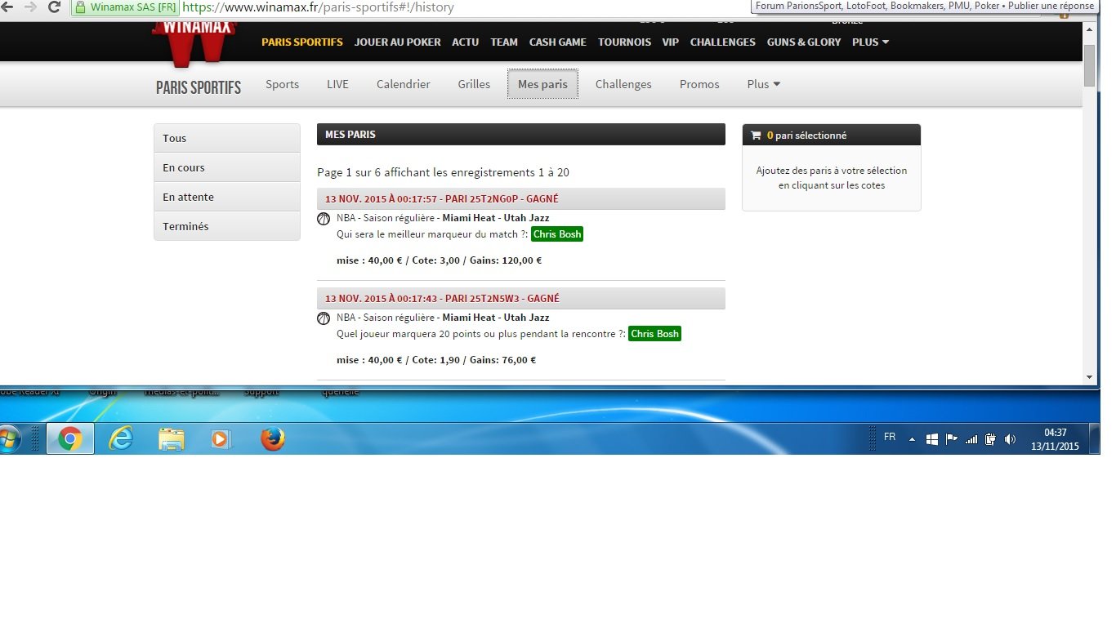
Task: Open the media player taskbar icon
Action: click(x=221, y=439)
